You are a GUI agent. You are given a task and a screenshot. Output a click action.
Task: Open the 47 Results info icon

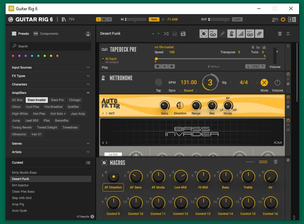point(92,217)
